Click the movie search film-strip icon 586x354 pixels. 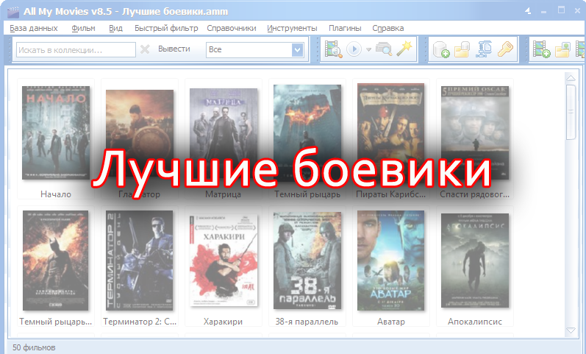(x=333, y=49)
